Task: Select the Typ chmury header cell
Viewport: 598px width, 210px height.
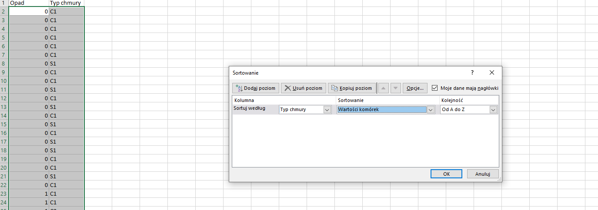Action: pyautogui.click(x=67, y=3)
